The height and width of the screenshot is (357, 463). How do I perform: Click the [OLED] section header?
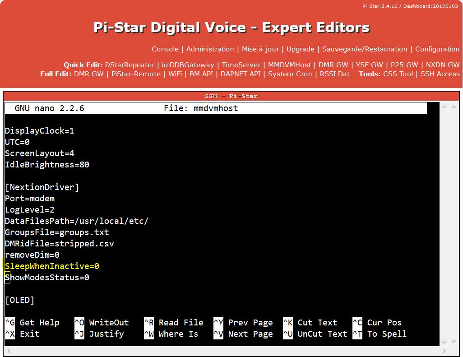click(20, 300)
